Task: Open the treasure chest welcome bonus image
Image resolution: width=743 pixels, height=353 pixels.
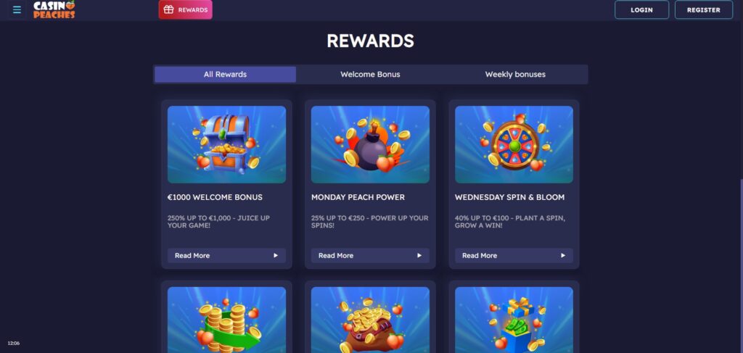Action: (x=226, y=144)
